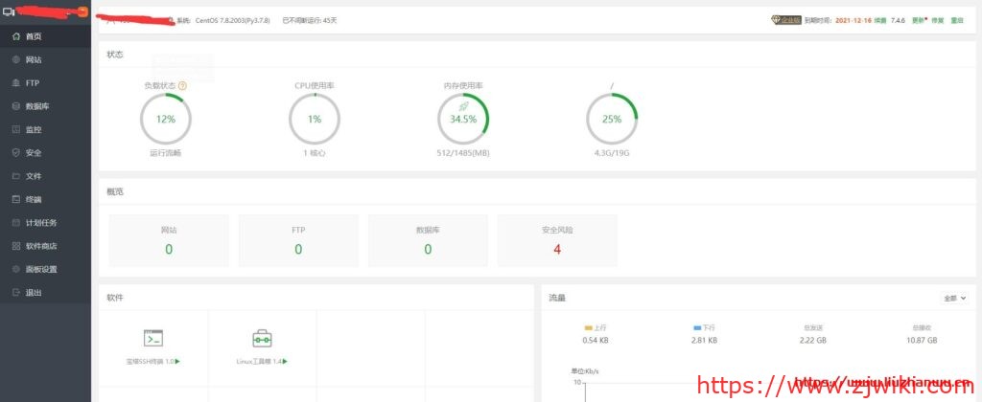Select 计划任务 in the sidebar
This screenshot has width=982, height=402.
point(40,223)
